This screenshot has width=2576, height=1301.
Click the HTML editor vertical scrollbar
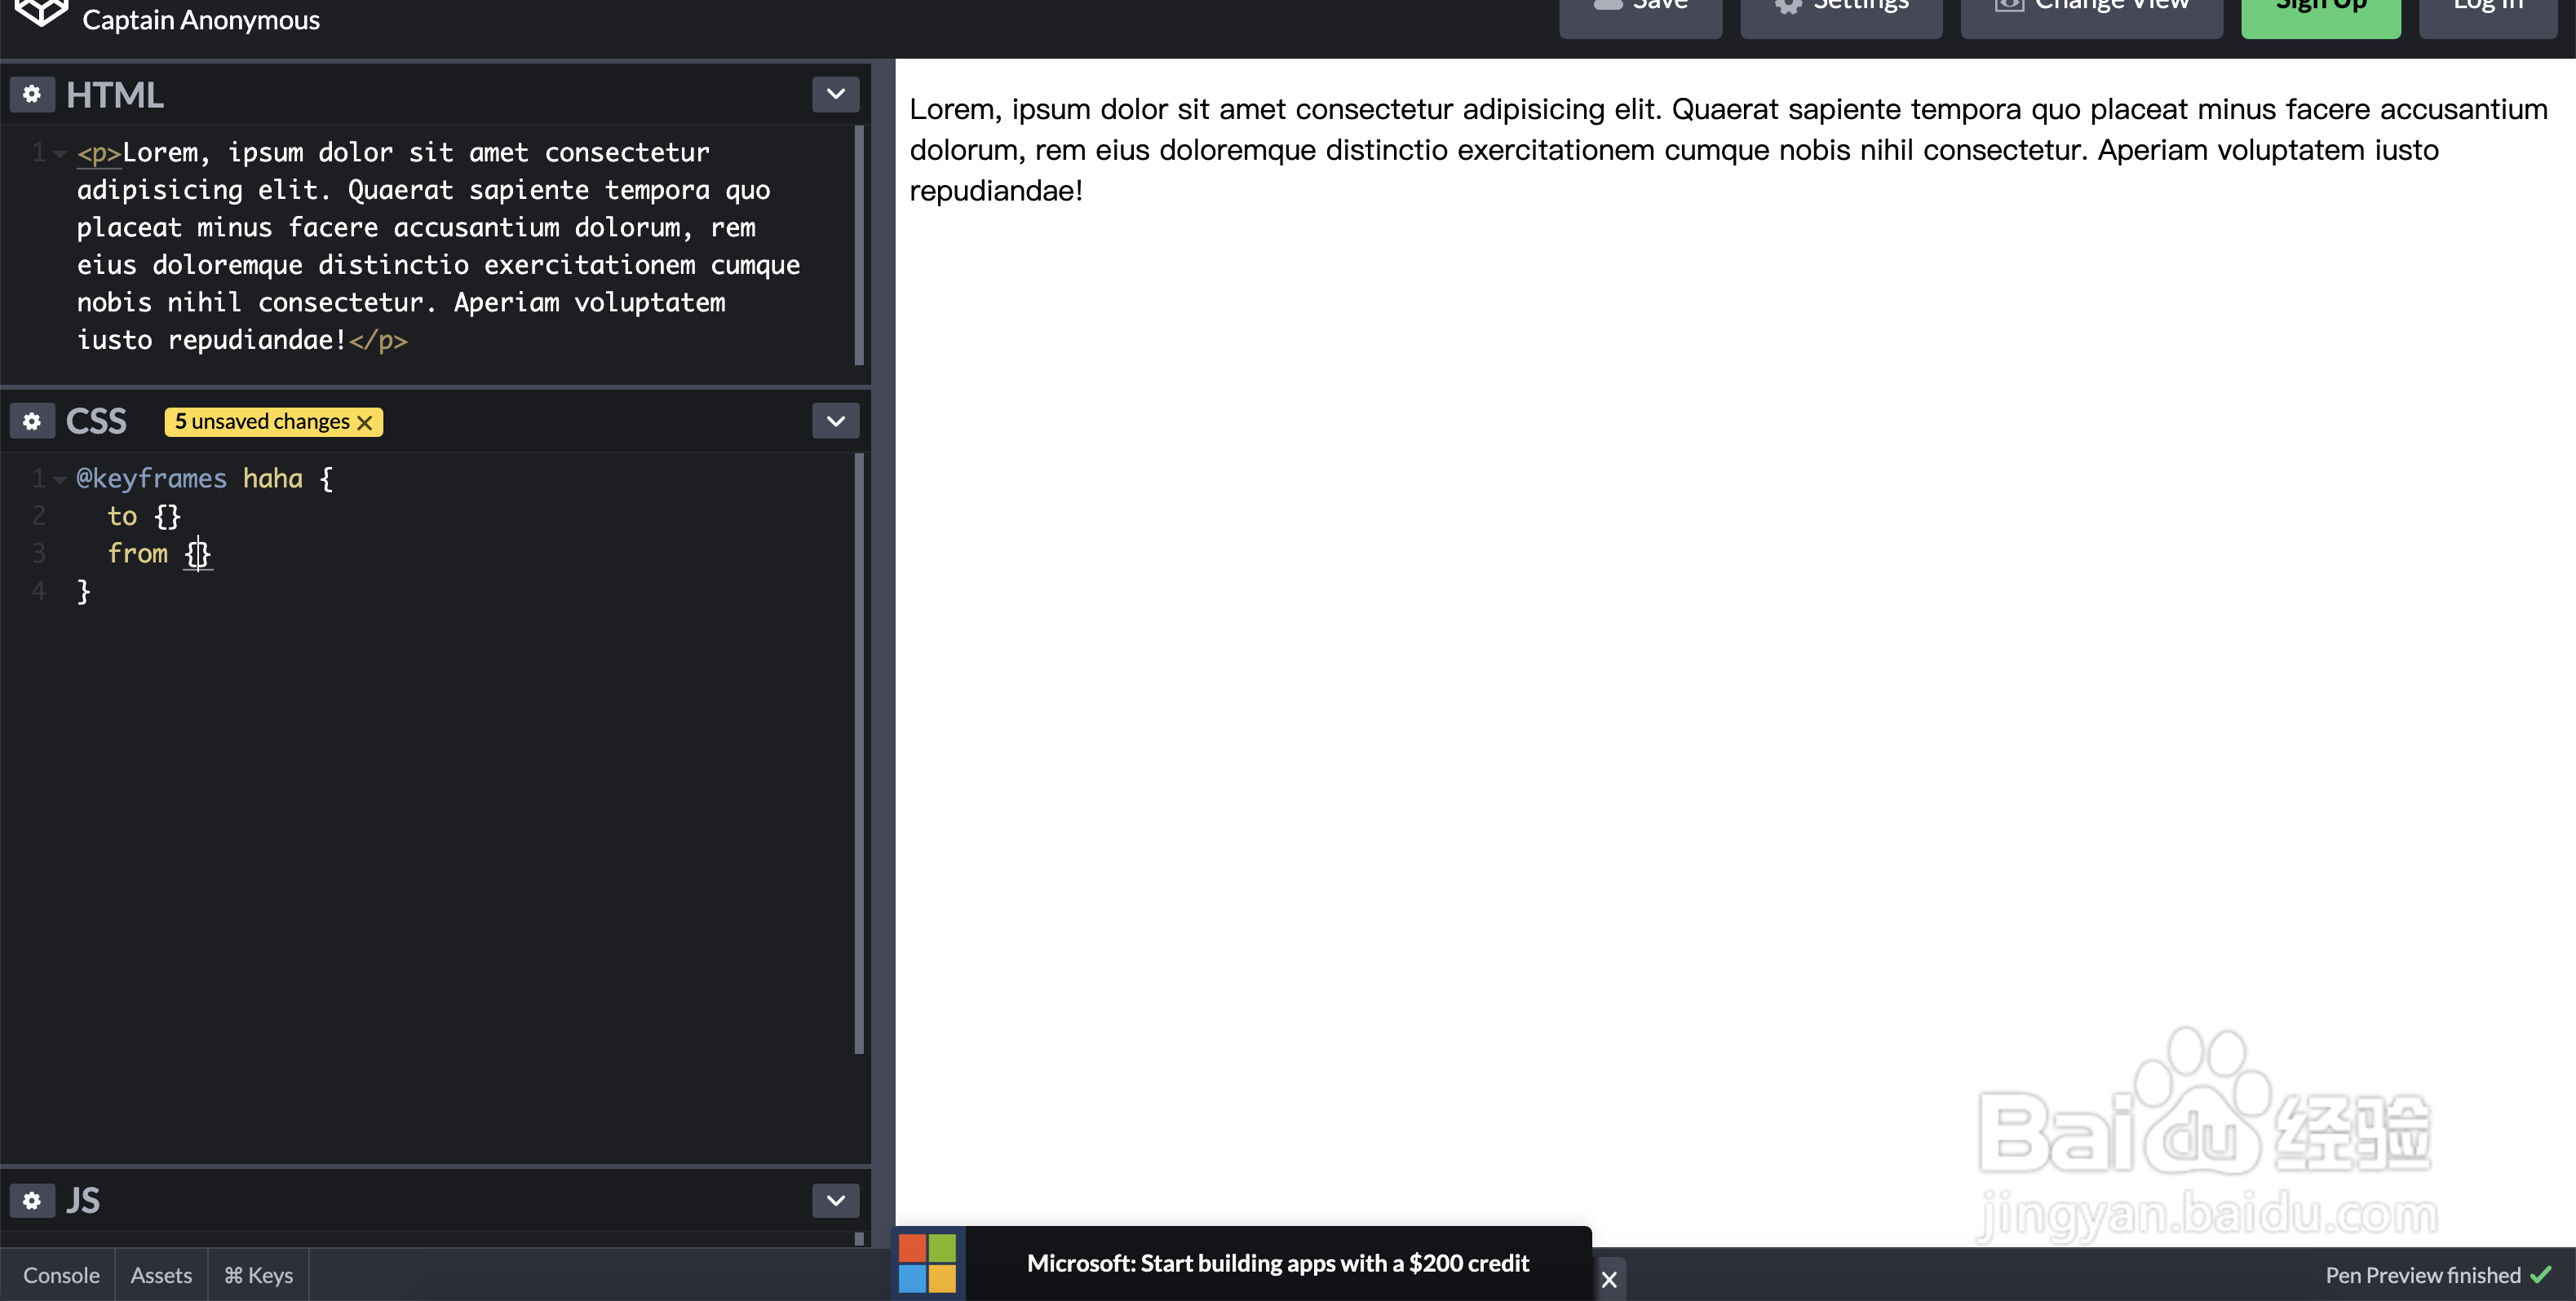[859, 245]
